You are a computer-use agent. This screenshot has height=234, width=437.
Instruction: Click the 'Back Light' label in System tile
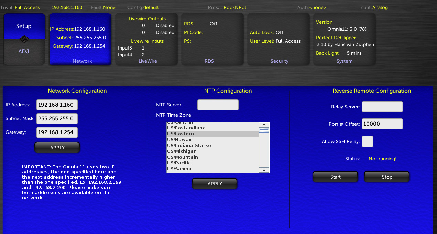coord(327,53)
